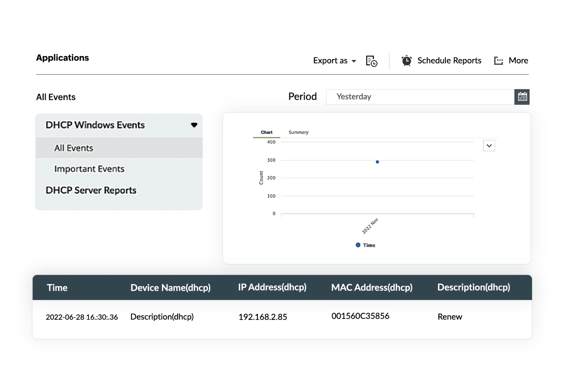The width and height of the screenshot is (564, 385).
Task: Open the chart type dropdown chevron
Action: point(489,146)
